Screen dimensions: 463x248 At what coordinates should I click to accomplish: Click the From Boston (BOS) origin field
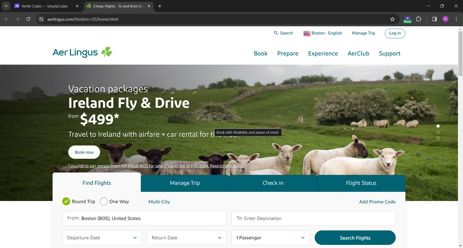click(x=144, y=218)
